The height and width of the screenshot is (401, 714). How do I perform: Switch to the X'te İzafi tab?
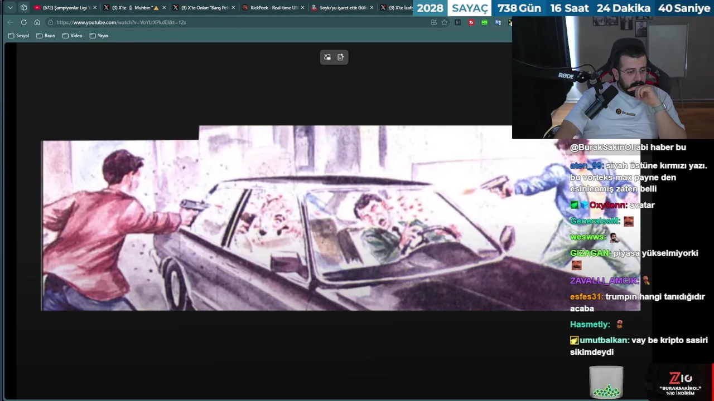pos(396,8)
